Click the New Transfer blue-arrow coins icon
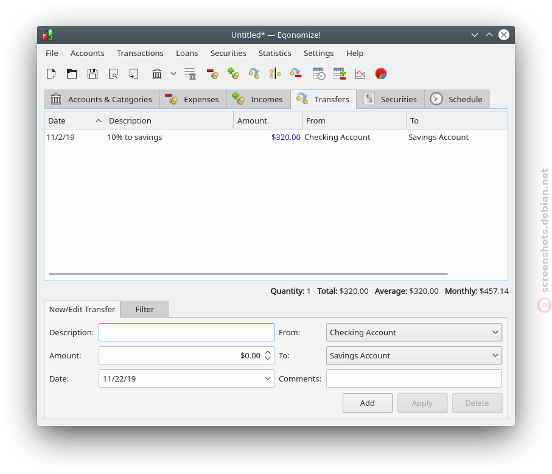Viewport: 552px width, 474px height. (254, 74)
